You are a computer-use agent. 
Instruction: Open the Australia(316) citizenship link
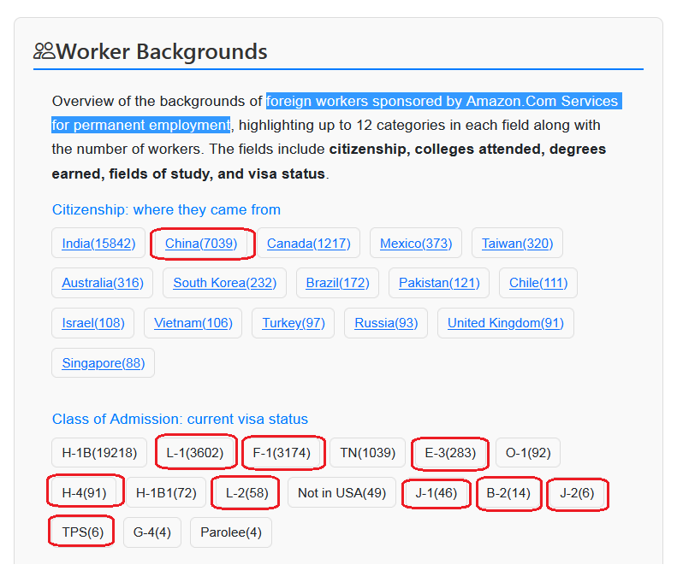pos(103,283)
